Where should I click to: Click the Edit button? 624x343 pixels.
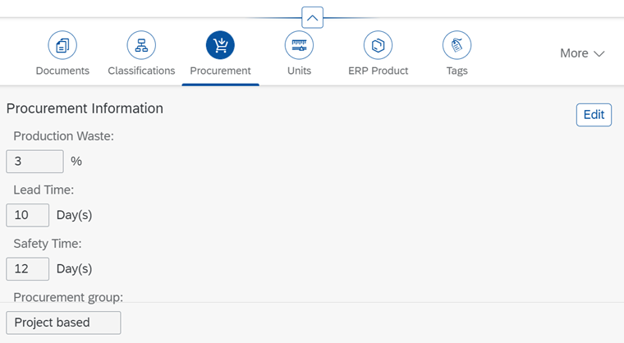(x=594, y=115)
